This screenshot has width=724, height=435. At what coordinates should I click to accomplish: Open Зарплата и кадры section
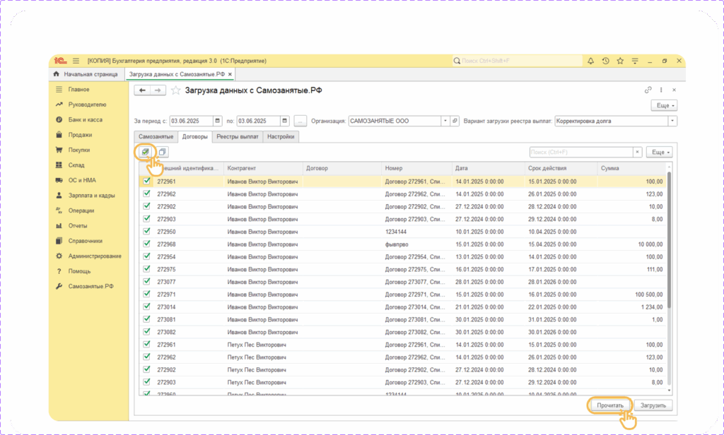click(x=91, y=196)
